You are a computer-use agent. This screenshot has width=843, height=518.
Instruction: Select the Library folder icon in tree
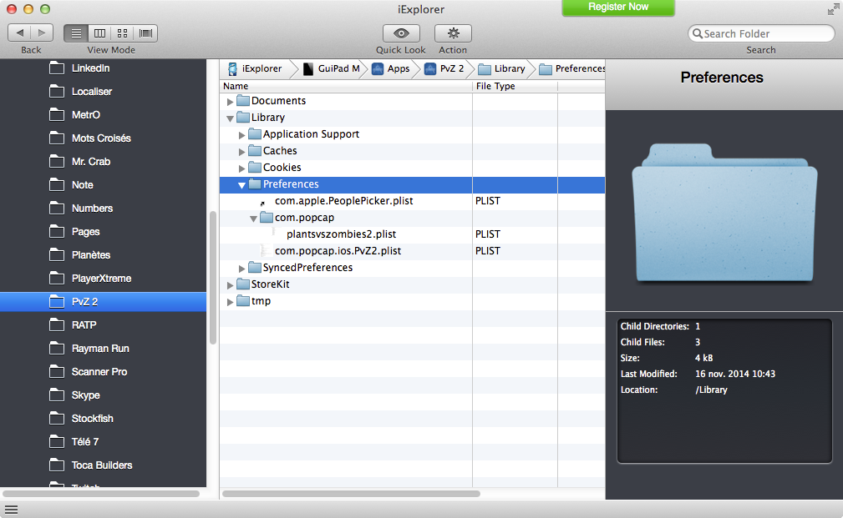pos(244,117)
